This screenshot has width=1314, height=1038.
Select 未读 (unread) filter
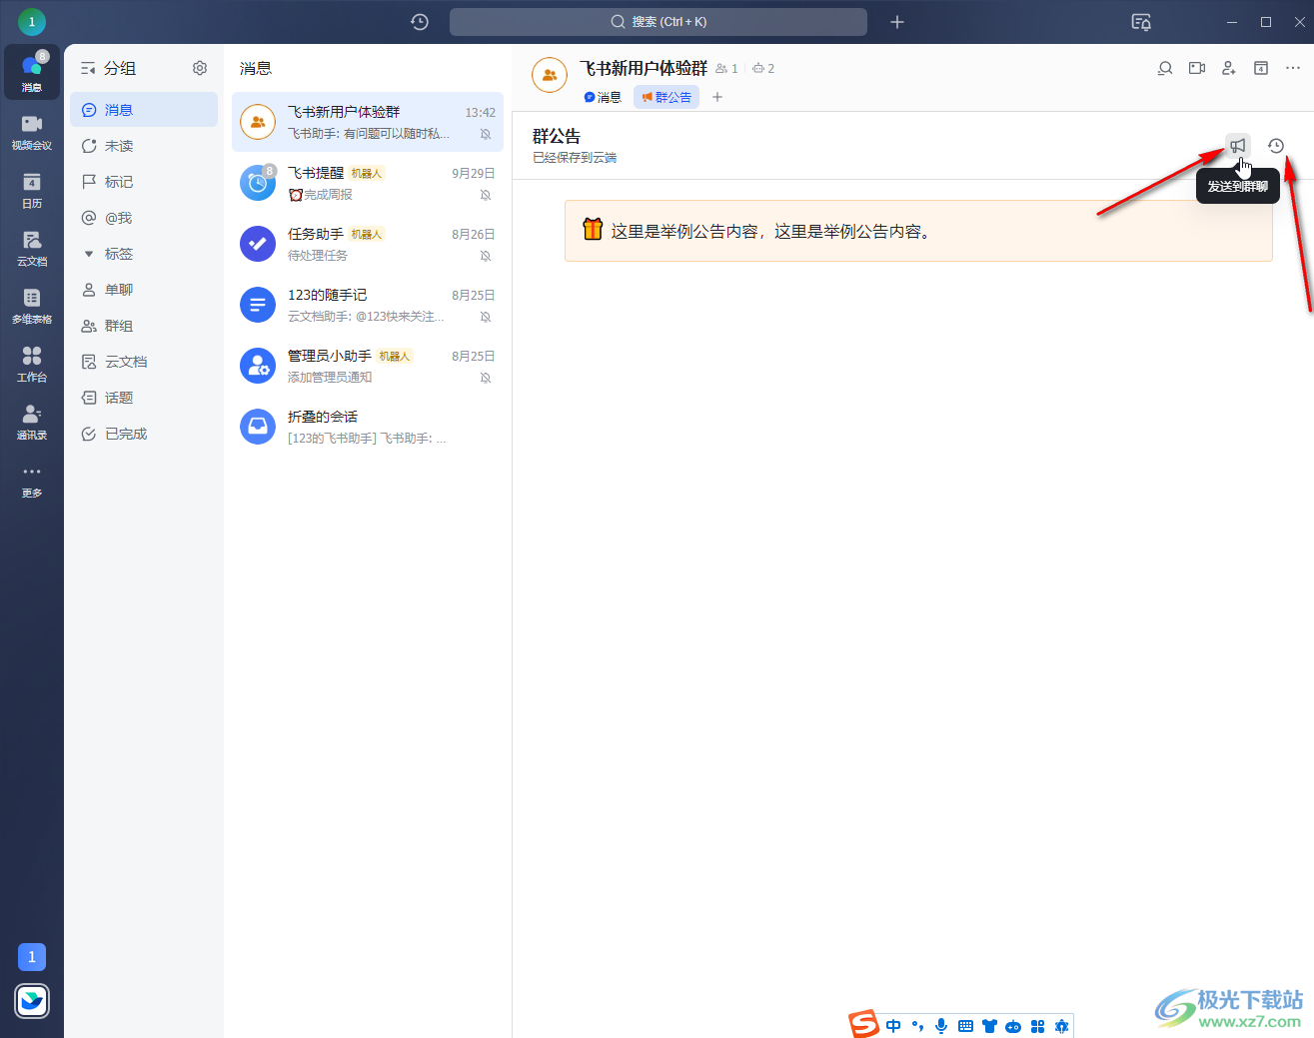click(144, 146)
